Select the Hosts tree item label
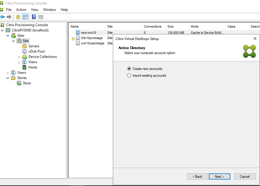This screenshot has height=186, width=260. tap(33, 67)
